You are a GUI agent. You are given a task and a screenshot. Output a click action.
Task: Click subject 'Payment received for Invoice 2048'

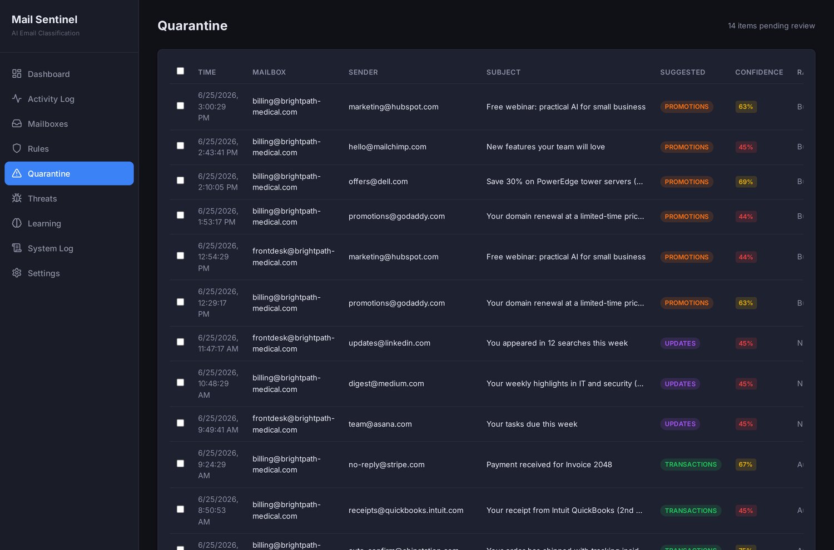click(x=549, y=464)
